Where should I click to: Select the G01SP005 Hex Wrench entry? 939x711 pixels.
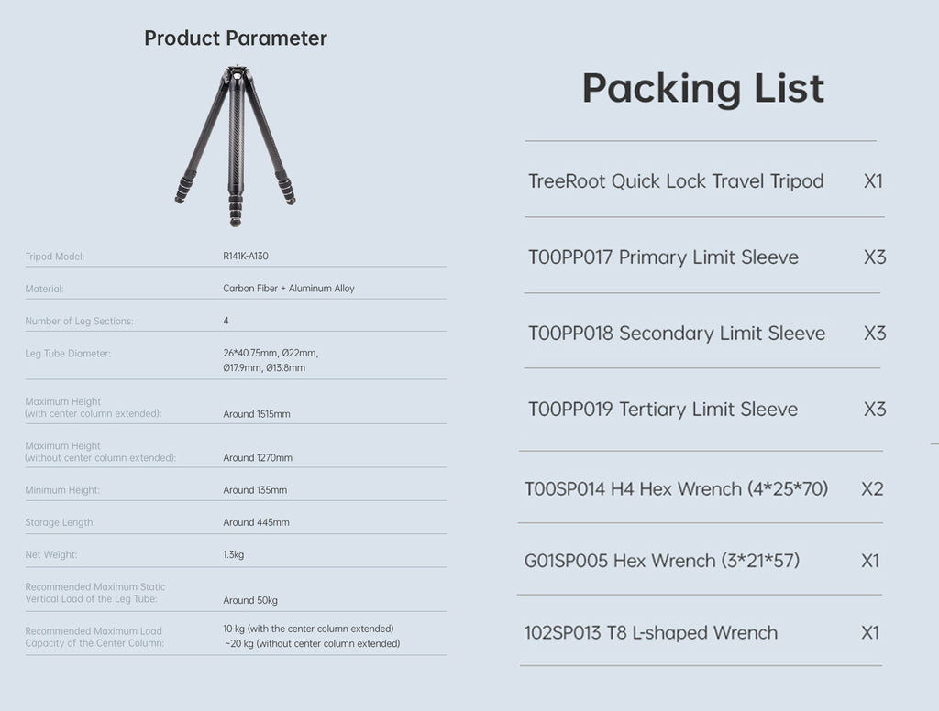click(x=662, y=561)
